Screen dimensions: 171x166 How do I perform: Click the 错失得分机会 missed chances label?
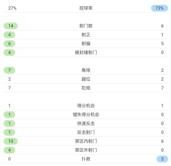click(x=86, y=115)
